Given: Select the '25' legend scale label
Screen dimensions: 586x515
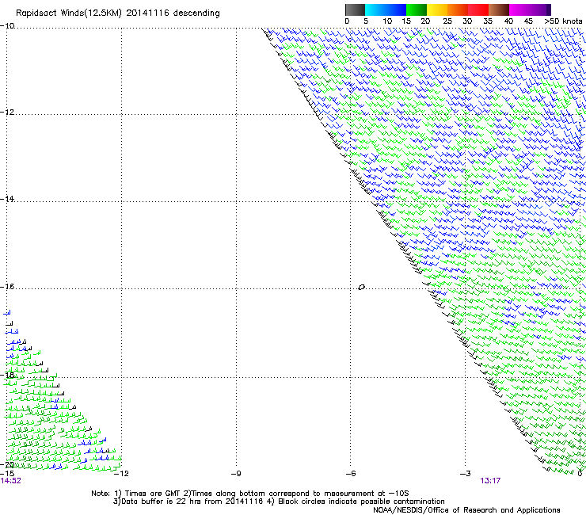Looking at the screenshot, I should [447, 21].
